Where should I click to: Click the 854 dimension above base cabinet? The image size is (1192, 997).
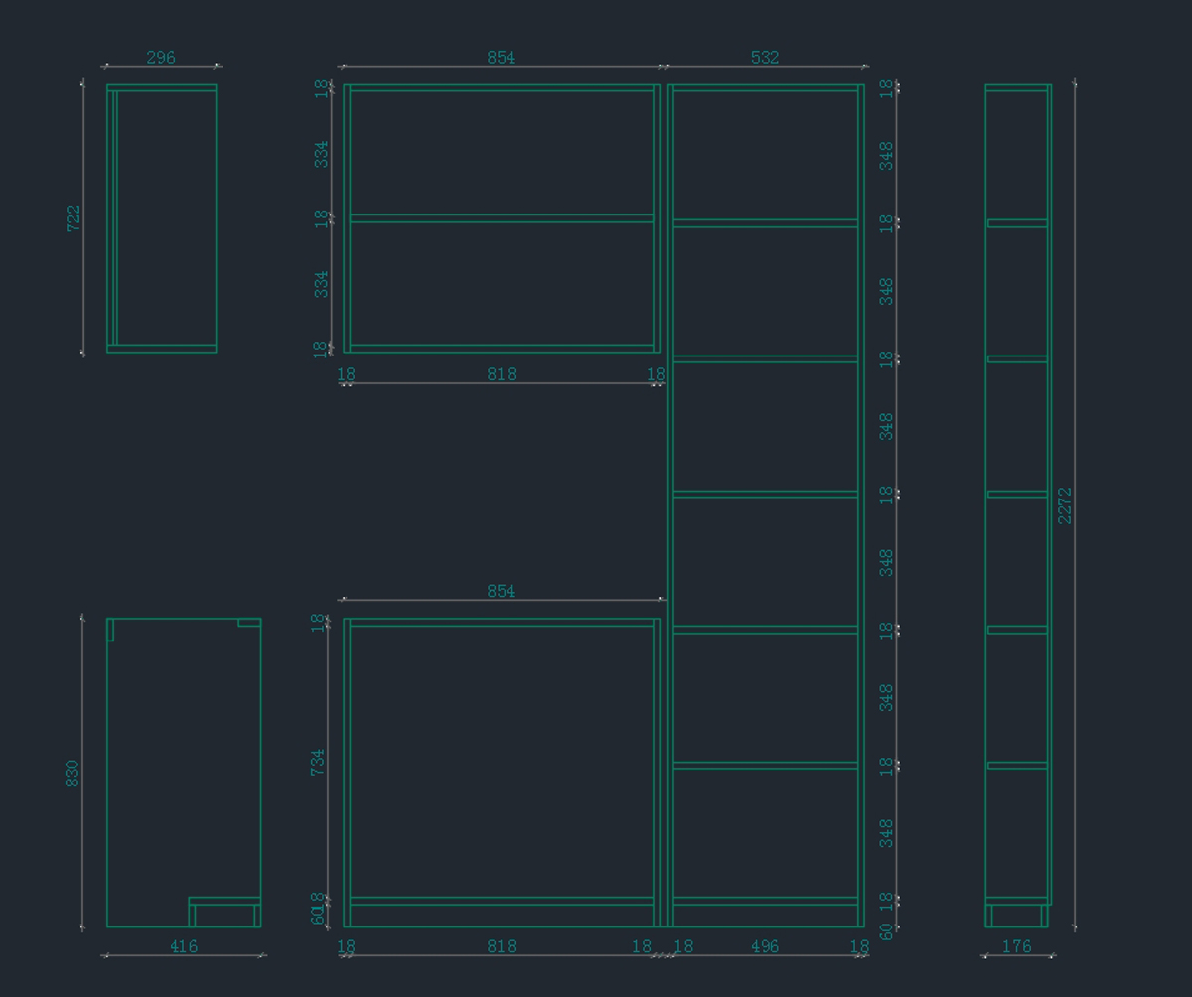tap(501, 591)
